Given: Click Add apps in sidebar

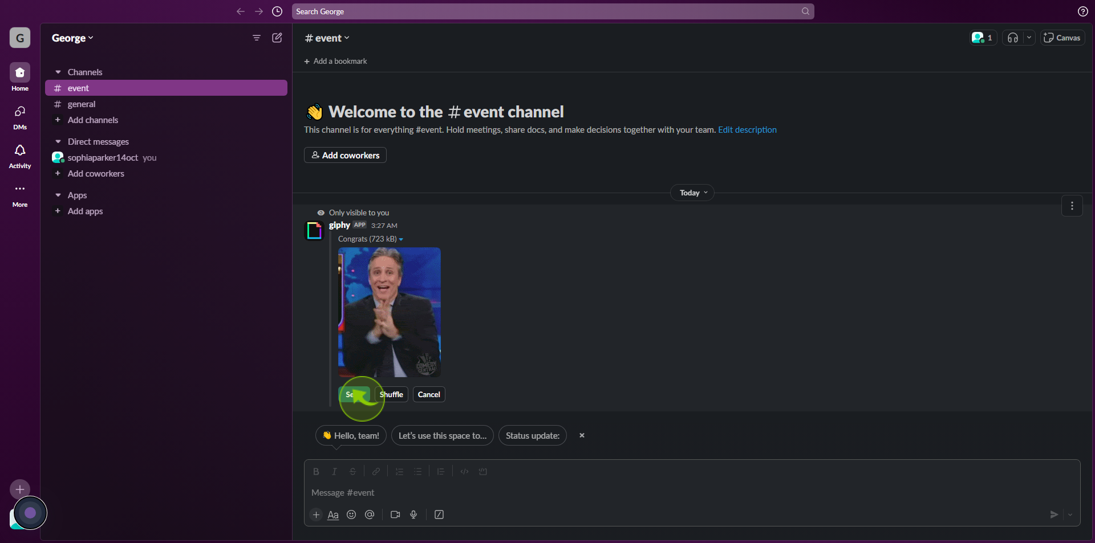Looking at the screenshot, I should pyautogui.click(x=166, y=211).
